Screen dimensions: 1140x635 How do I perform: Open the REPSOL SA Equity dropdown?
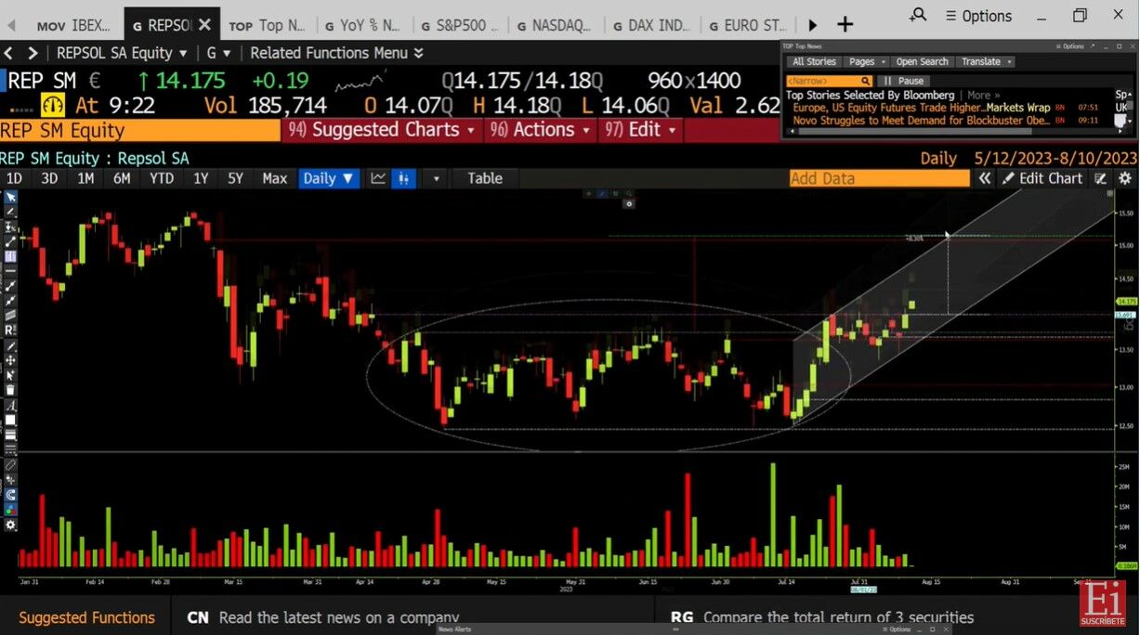coord(122,53)
